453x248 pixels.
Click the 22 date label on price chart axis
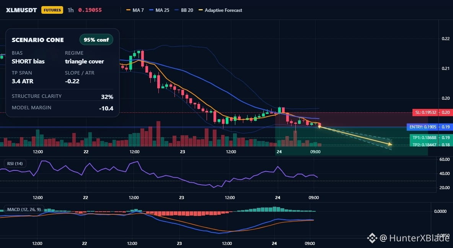(86, 152)
